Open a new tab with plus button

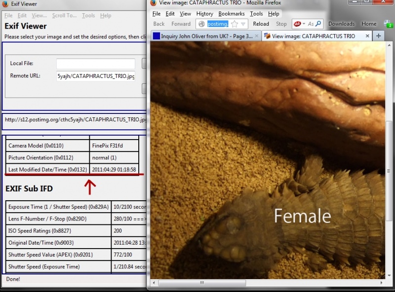pyautogui.click(x=378, y=36)
